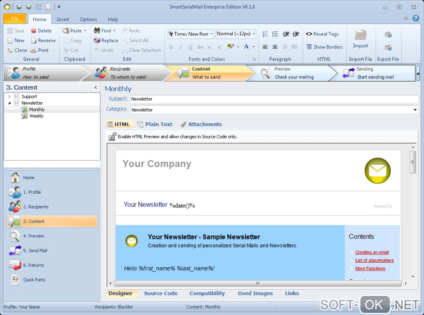Image resolution: width=424 pixels, height=315 pixels.
Task: Open the Links tab
Action: 292,293
